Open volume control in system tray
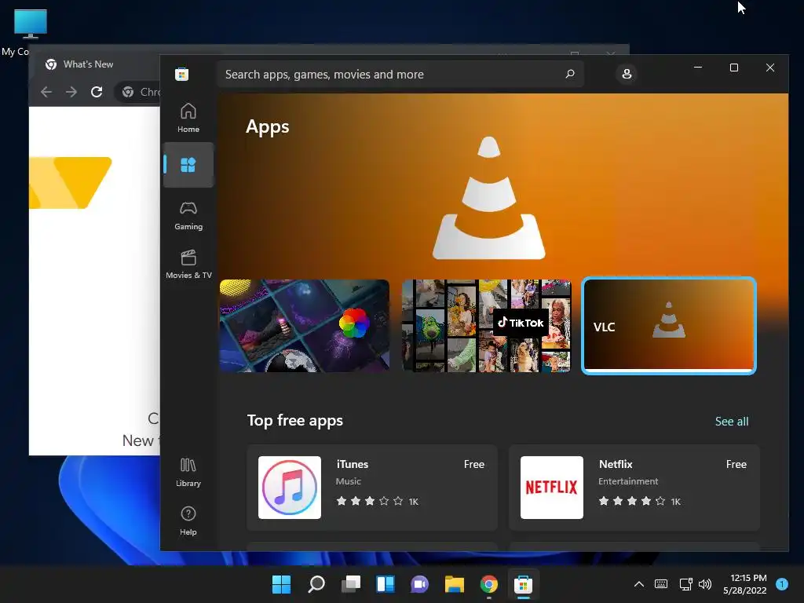Screen dimensions: 804x603 point(705,584)
